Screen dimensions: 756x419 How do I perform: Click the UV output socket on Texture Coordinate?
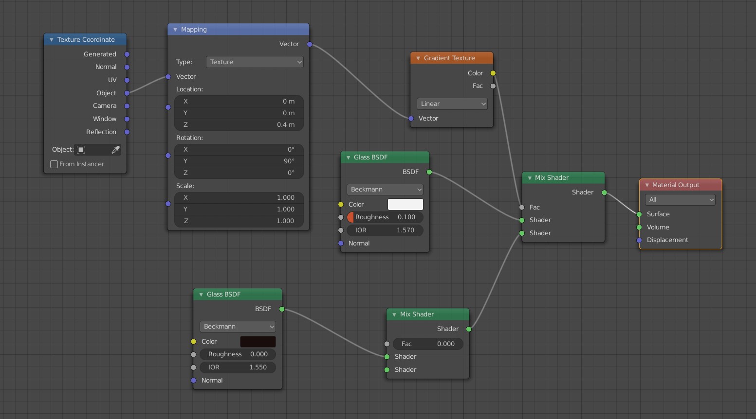127,80
